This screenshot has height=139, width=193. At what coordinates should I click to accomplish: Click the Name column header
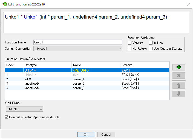[x=96, y=65]
